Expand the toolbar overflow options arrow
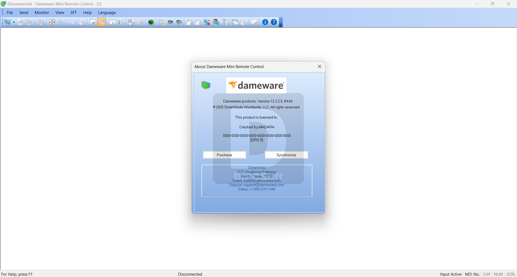The image size is (517, 277). [281, 23]
